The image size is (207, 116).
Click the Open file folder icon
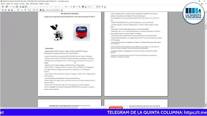coord(6,6)
